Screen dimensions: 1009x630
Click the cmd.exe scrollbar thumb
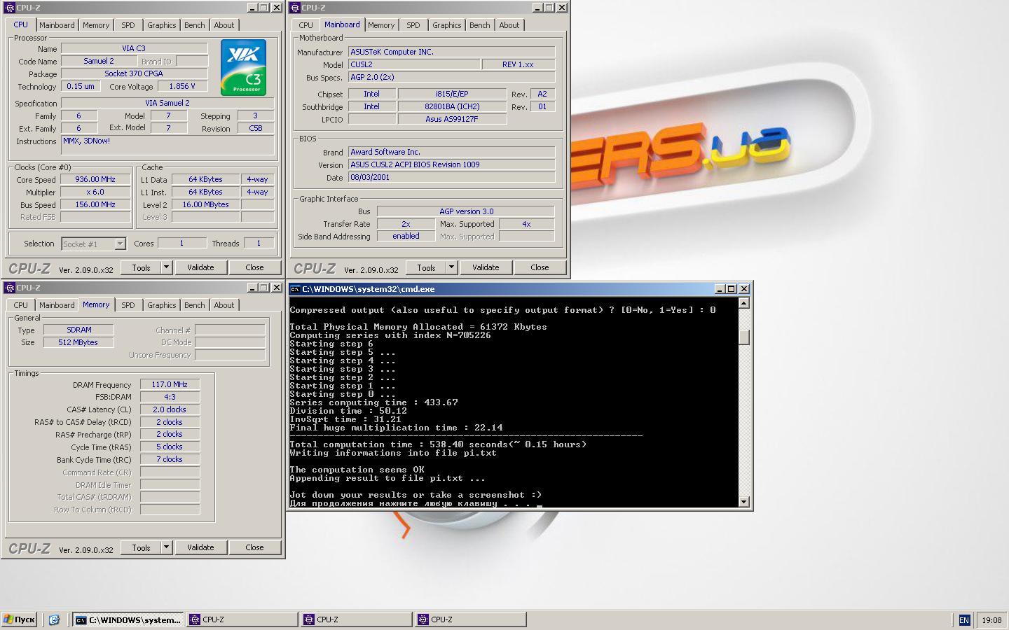(x=744, y=337)
